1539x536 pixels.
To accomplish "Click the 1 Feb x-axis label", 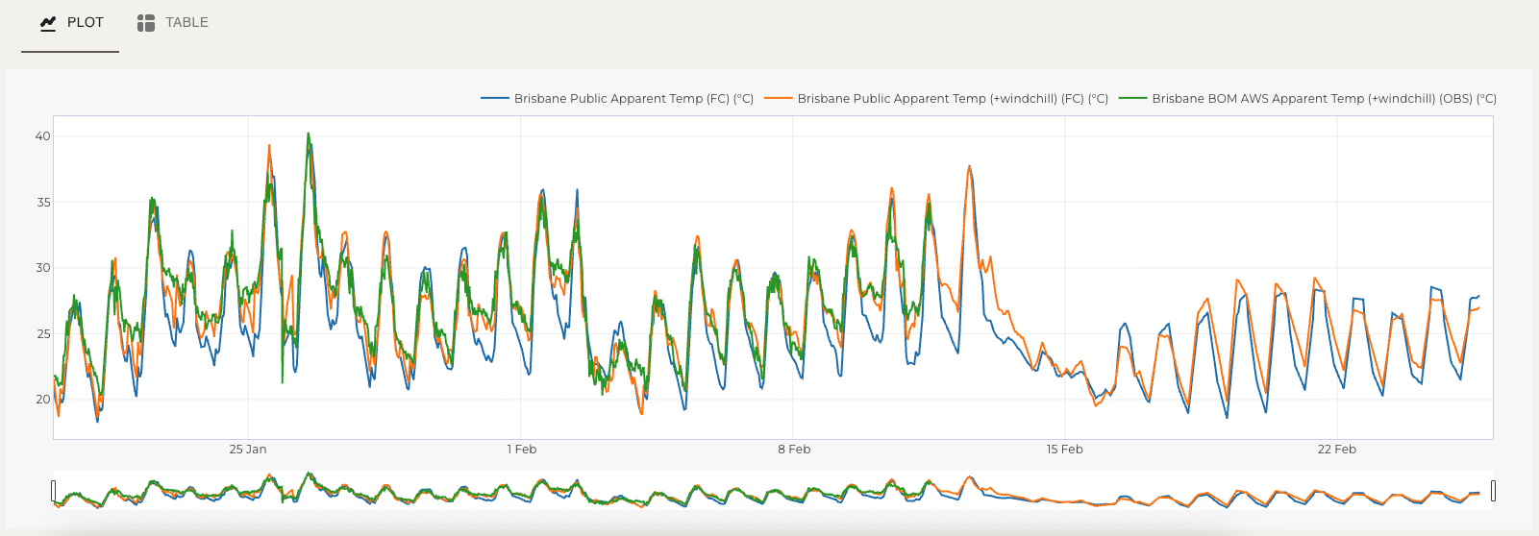I will [521, 450].
